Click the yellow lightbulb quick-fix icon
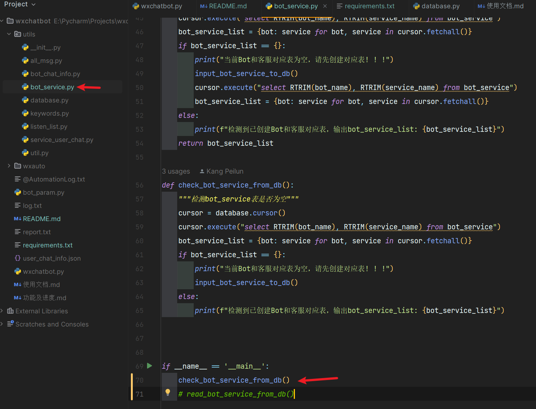This screenshot has width=536, height=409. pyautogui.click(x=168, y=392)
